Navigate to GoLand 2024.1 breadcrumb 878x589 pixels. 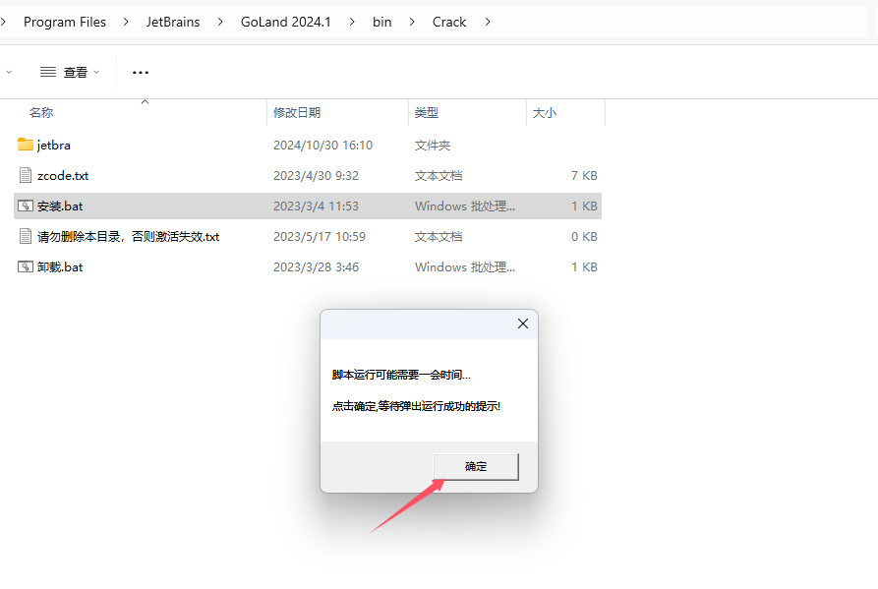(x=285, y=22)
